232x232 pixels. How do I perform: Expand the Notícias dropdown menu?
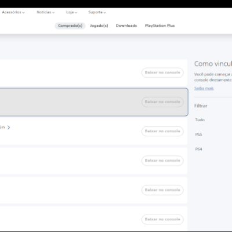46,12
